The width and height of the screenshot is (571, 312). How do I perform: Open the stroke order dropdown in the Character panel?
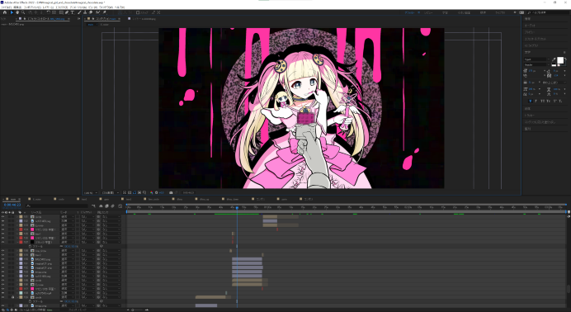click(554, 83)
